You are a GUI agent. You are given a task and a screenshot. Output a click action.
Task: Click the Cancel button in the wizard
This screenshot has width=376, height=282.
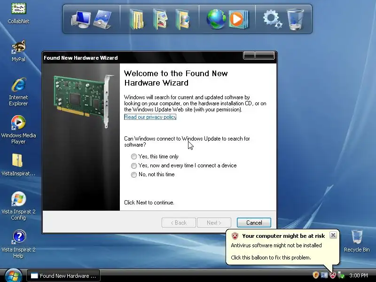(x=254, y=222)
